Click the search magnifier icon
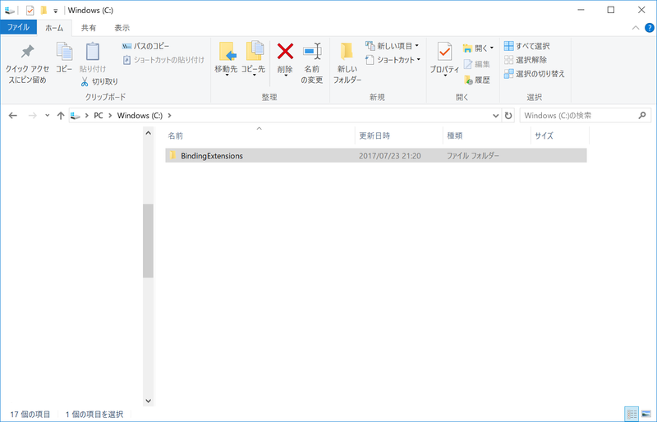The image size is (657, 422). [642, 115]
